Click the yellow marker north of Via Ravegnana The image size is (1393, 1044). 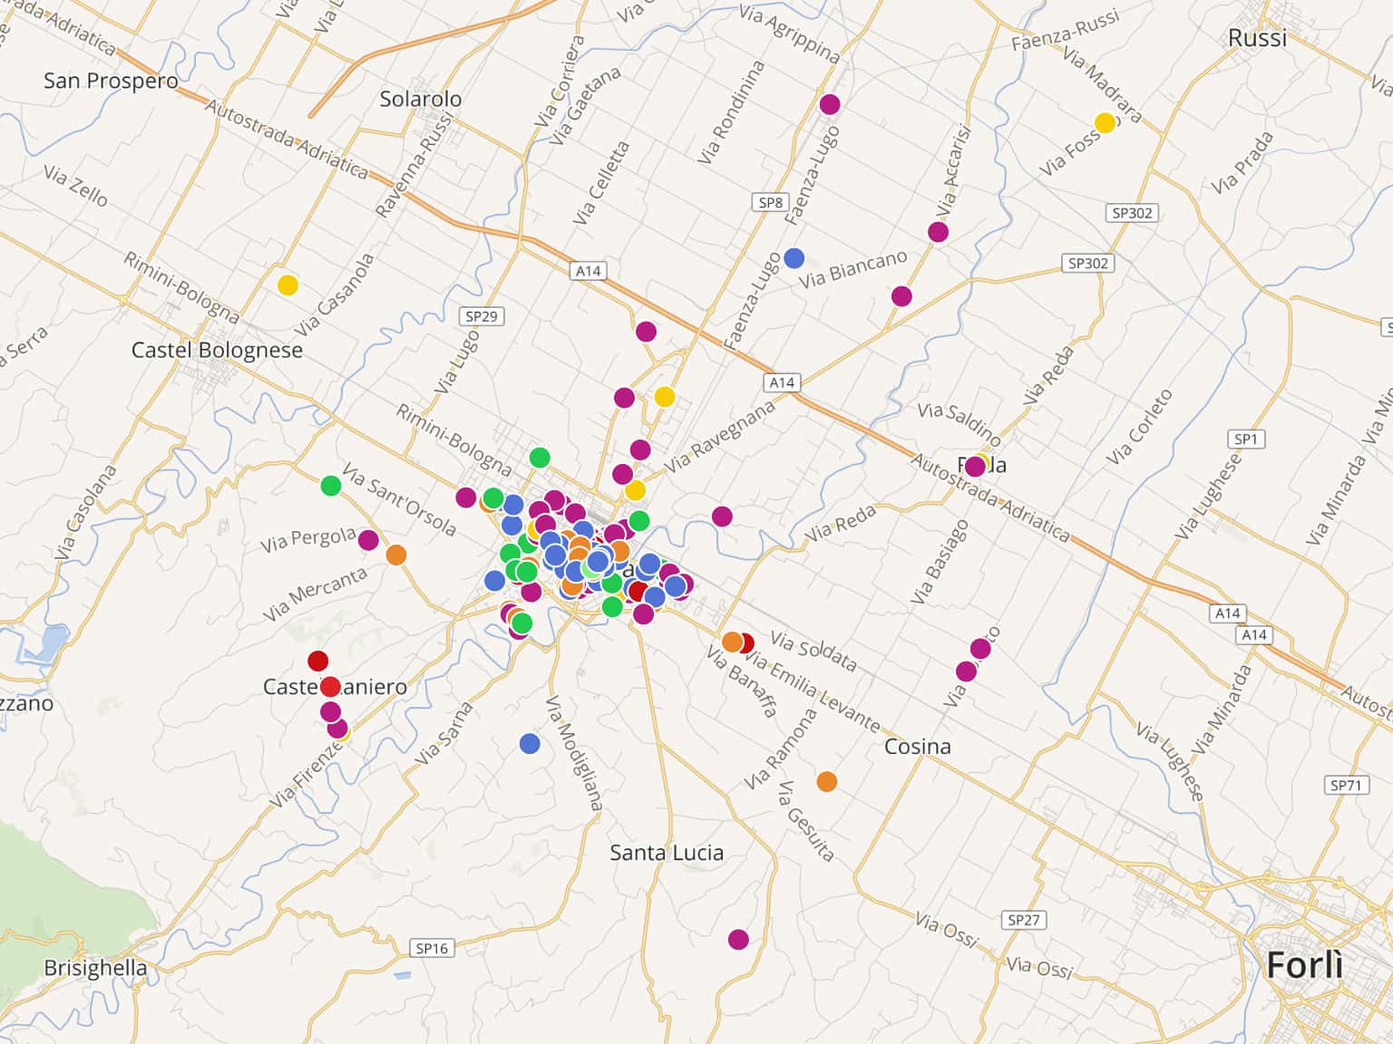665,397
